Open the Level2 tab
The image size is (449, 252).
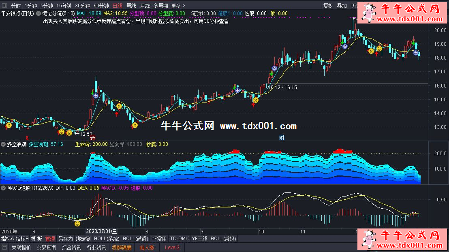172,248
